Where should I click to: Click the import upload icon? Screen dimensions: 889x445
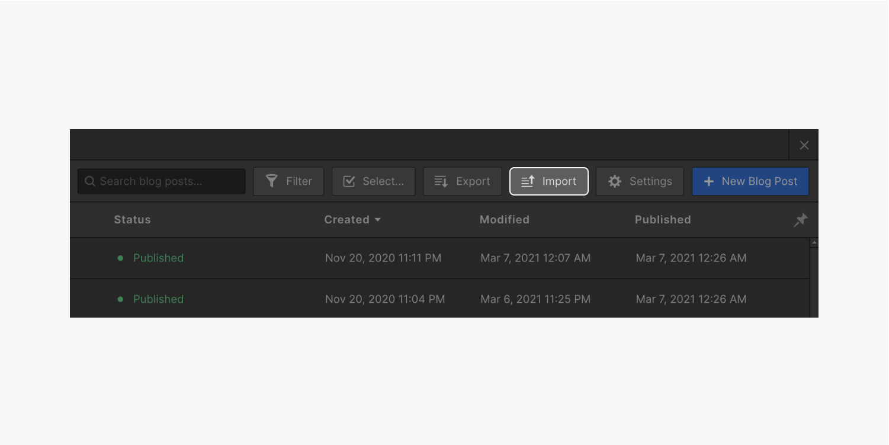528,181
